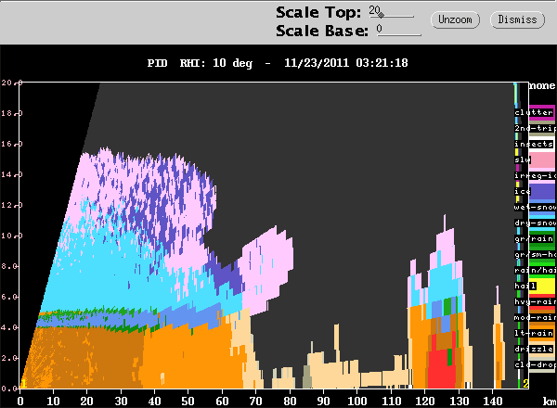Image resolution: width=557 pixels, height=408 pixels.
Task: Select the 'dry-snow' legend entry
Action: click(536, 223)
